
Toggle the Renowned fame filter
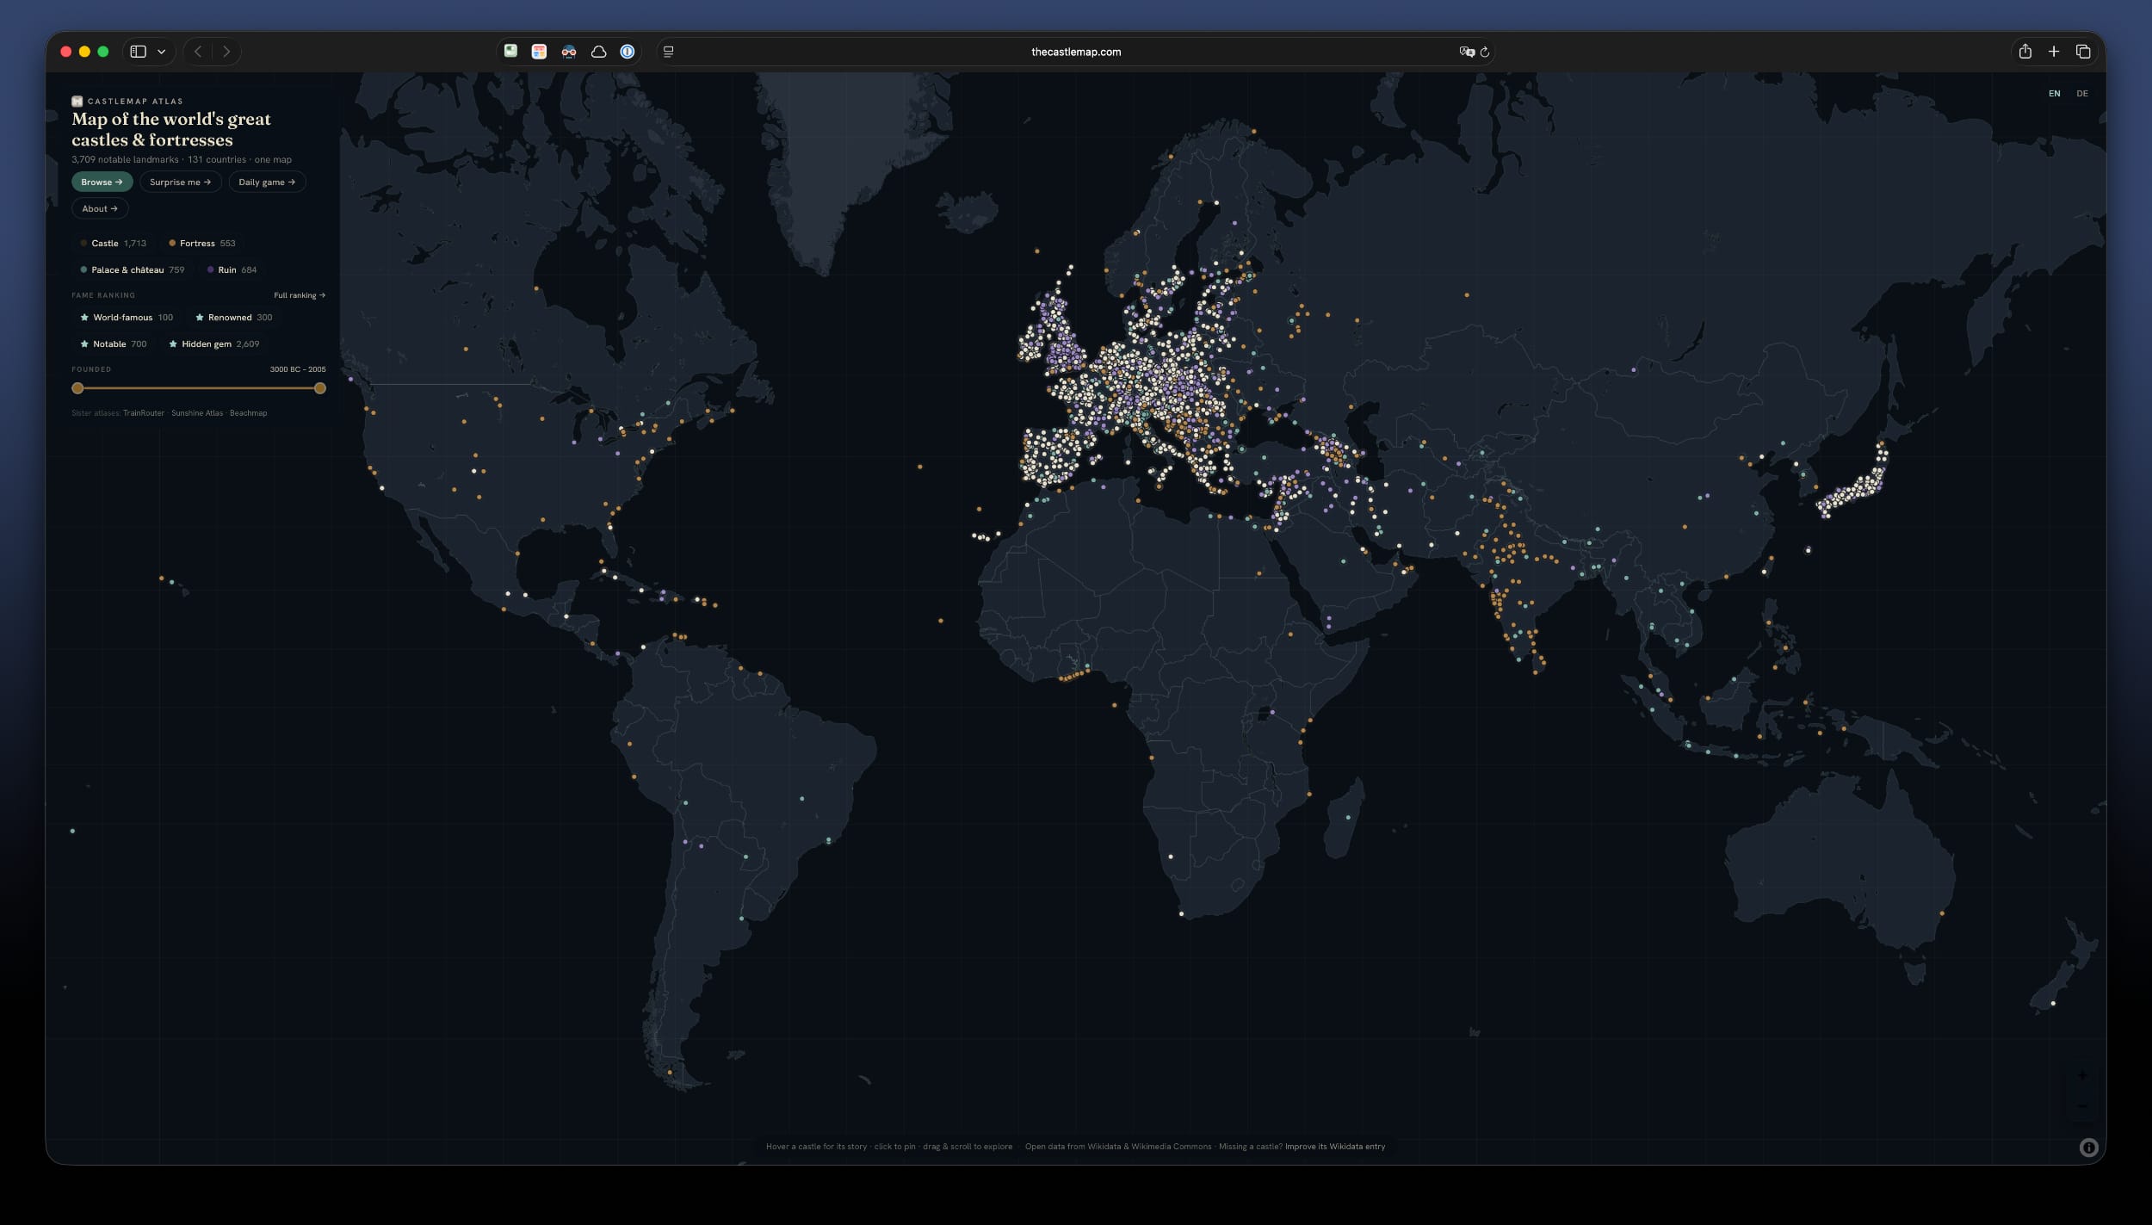coord(234,318)
